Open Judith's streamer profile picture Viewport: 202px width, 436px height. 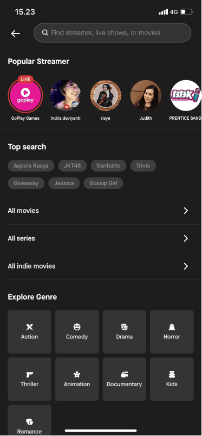146,95
